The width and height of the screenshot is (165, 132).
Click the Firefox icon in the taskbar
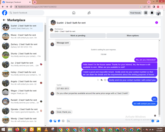(x=17, y=129)
